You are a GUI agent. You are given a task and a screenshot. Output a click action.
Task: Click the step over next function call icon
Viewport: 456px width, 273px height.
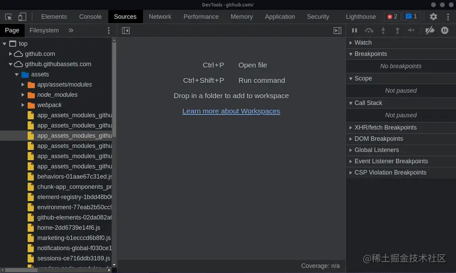click(x=369, y=30)
